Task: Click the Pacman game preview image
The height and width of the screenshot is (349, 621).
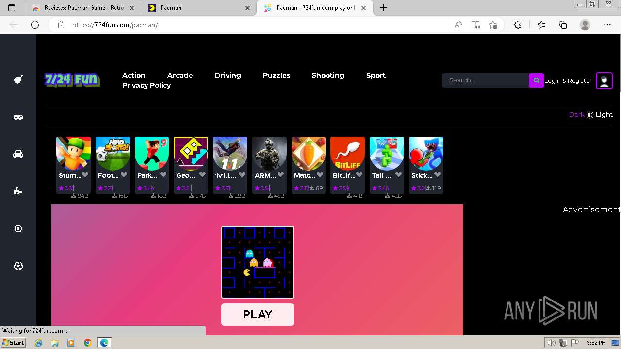Action: click(x=258, y=262)
